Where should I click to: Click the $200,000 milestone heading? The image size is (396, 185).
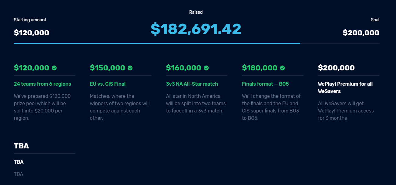point(336,68)
